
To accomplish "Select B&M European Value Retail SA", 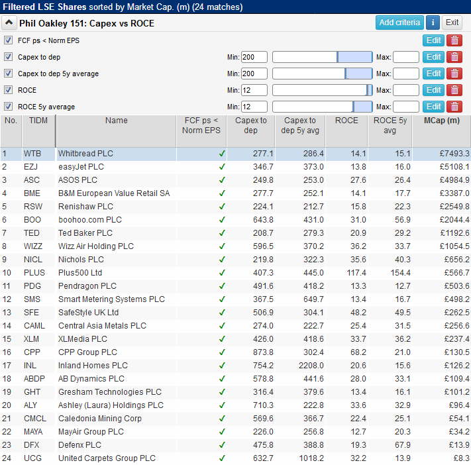I will (236, 193).
